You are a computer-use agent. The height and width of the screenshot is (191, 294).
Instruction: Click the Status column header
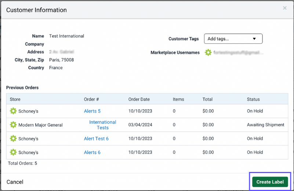253,99
